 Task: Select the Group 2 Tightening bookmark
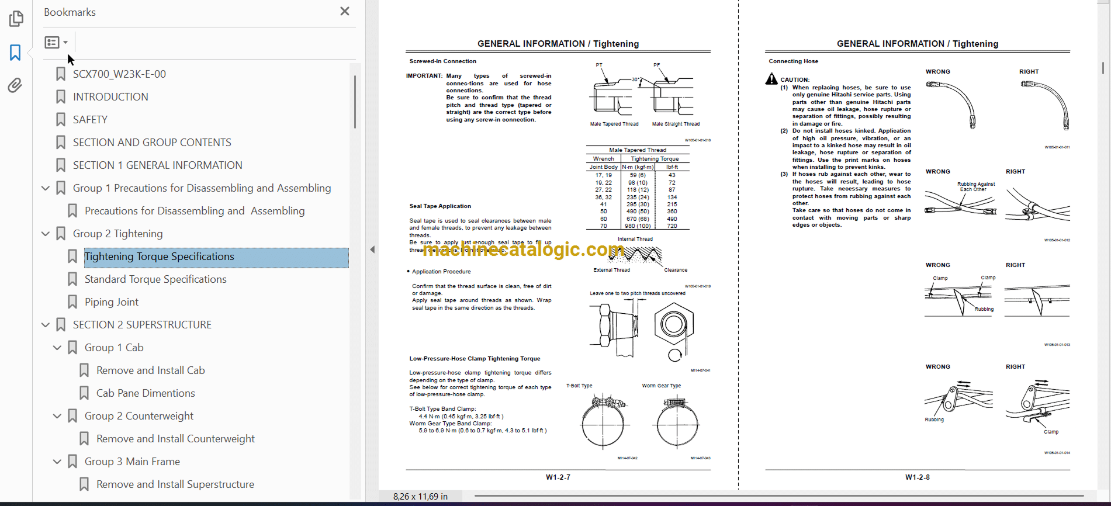(x=118, y=234)
